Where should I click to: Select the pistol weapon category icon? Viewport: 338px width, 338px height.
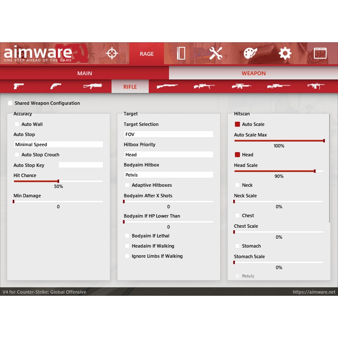coord(19,86)
